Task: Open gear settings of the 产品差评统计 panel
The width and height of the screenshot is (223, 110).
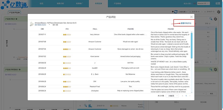Action: 215,19
